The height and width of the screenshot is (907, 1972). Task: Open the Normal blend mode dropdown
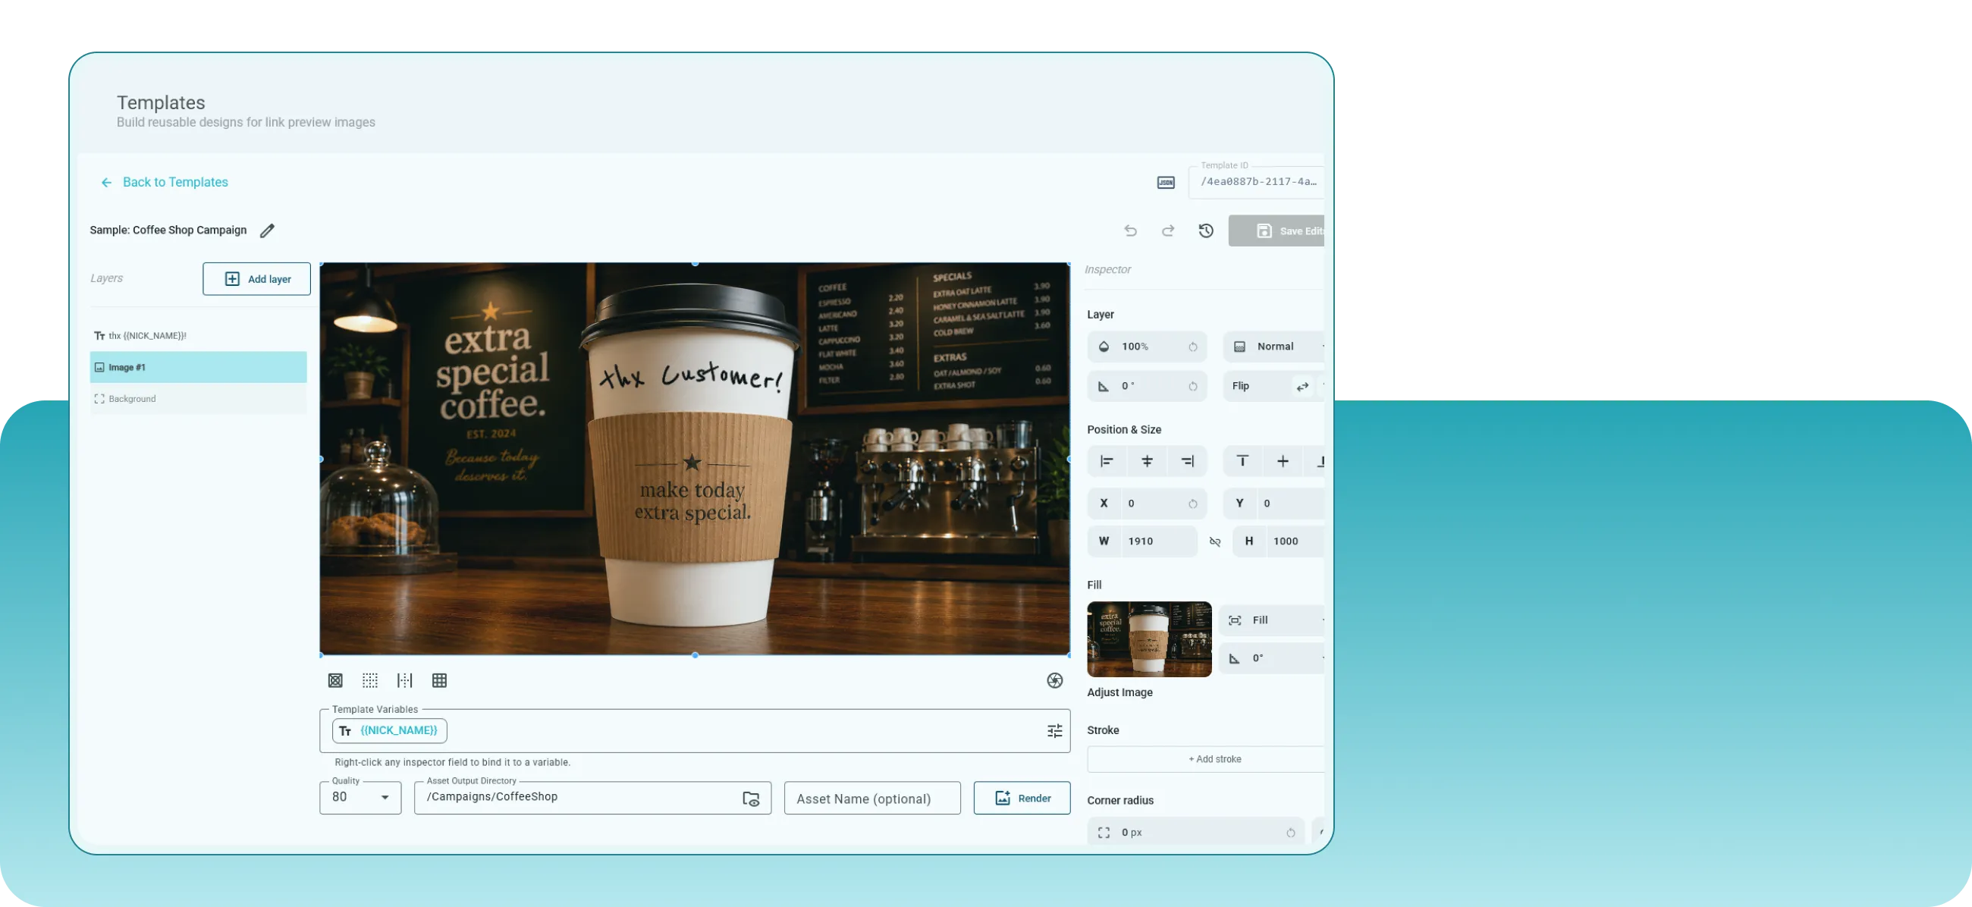pos(1274,347)
